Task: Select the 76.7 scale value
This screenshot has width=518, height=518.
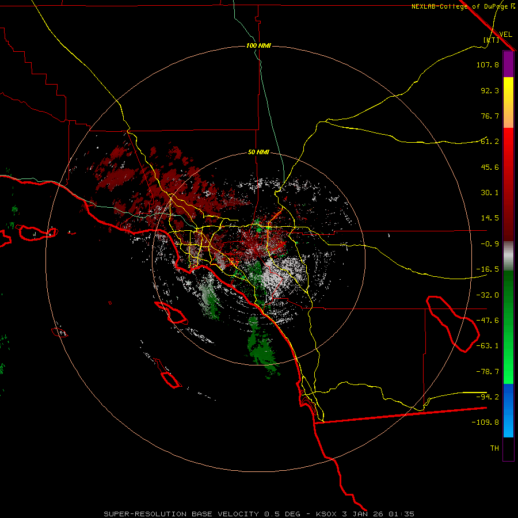Action: [490, 116]
